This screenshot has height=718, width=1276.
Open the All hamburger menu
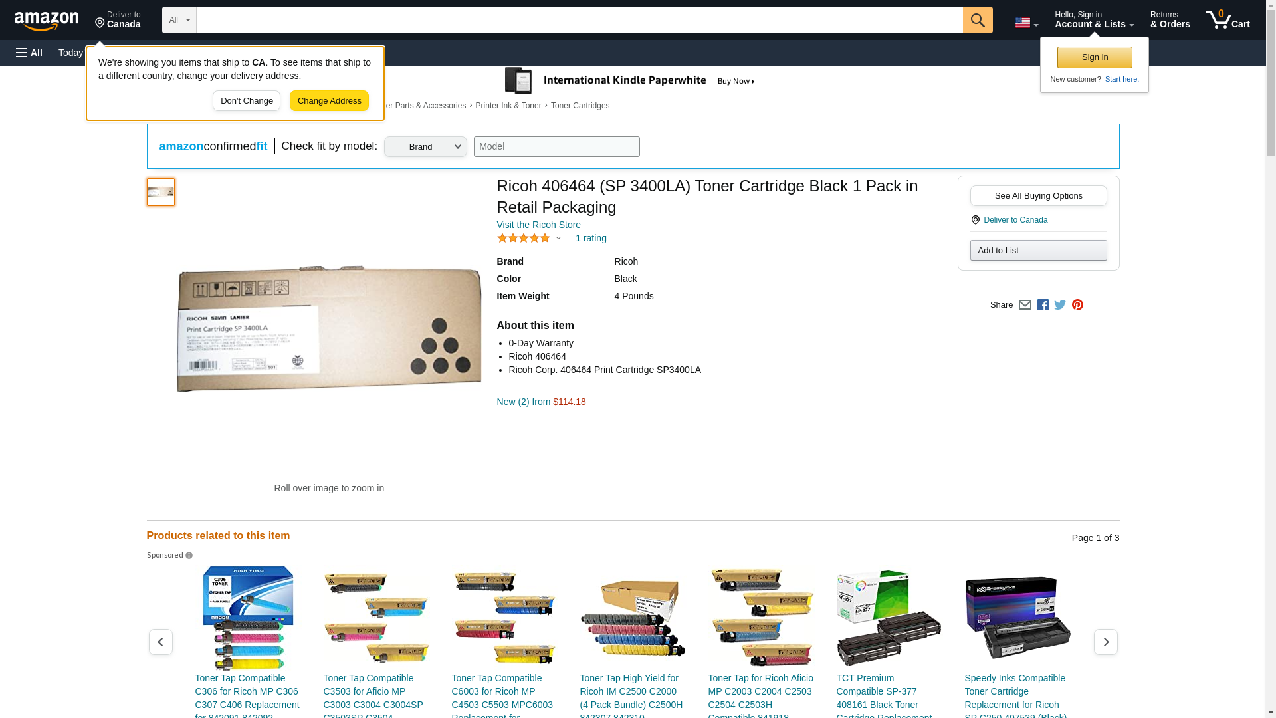[29, 53]
